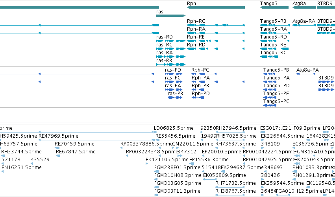
Task: Select EST RP003378886.5prime label
Action: (146, 144)
